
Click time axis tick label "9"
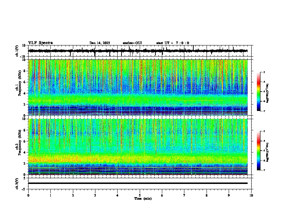(229, 195)
